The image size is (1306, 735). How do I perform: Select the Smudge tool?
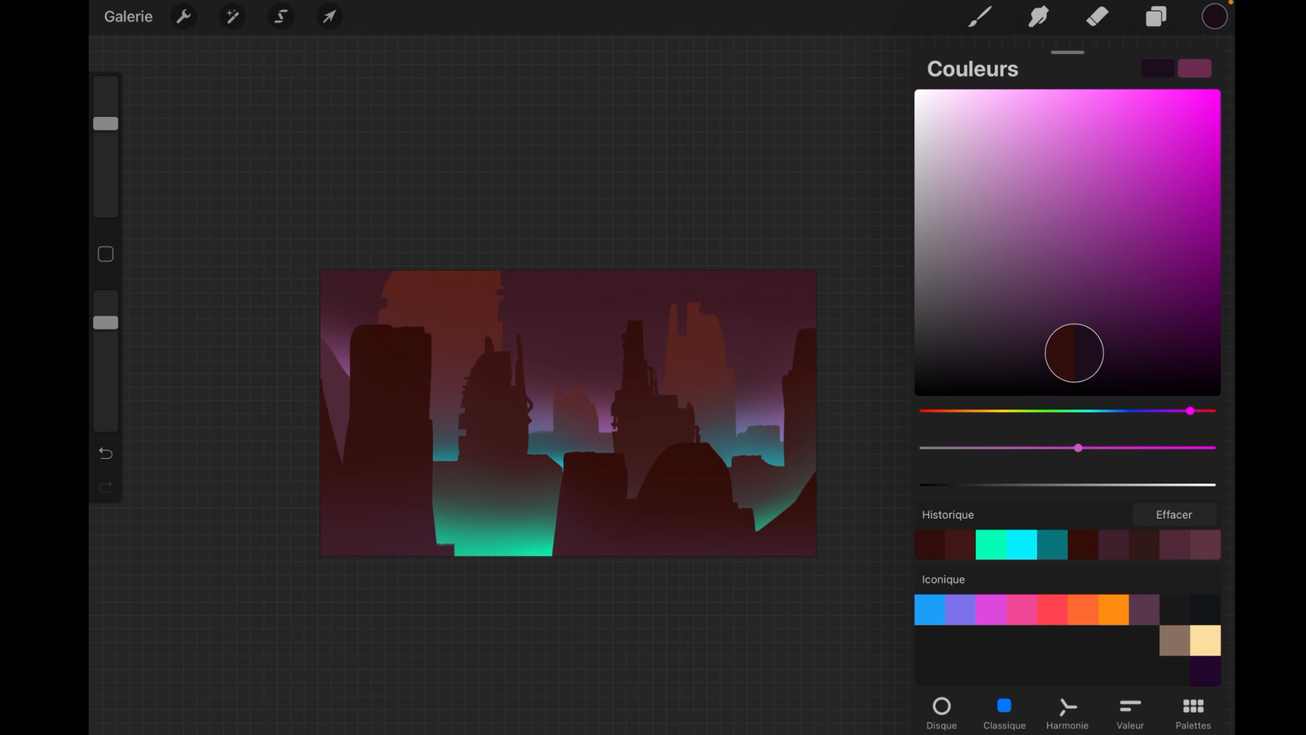[x=1038, y=16]
